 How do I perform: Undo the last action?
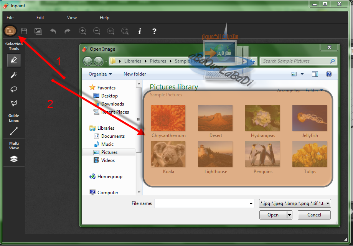pyautogui.click(x=53, y=31)
